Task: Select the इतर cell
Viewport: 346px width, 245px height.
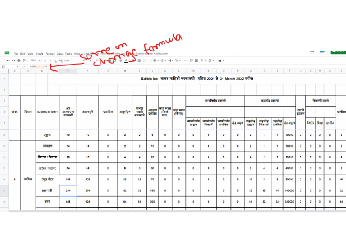Action: 47,202
